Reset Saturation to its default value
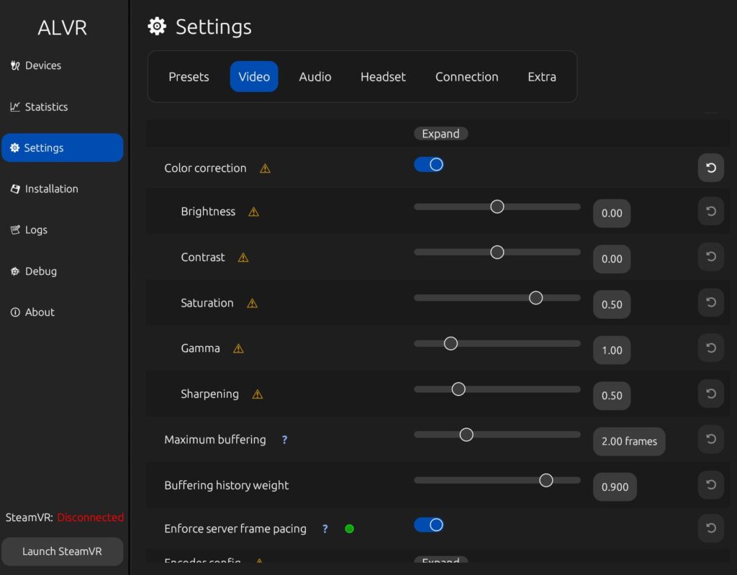 click(x=710, y=303)
